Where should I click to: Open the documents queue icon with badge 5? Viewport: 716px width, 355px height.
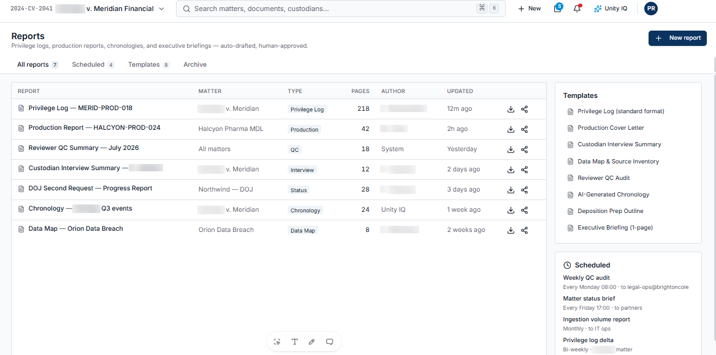[x=558, y=9]
